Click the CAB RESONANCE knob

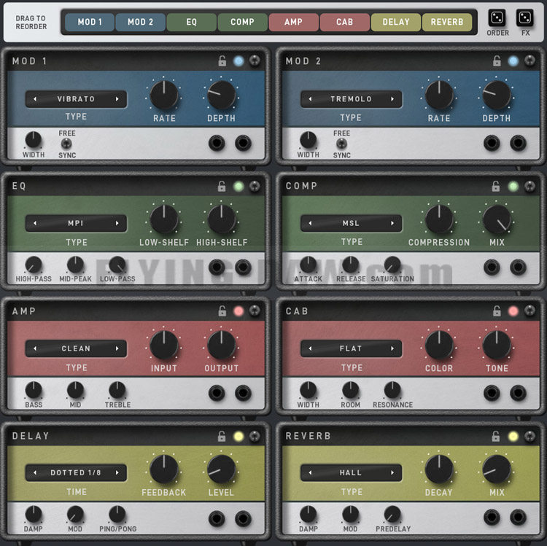(392, 390)
